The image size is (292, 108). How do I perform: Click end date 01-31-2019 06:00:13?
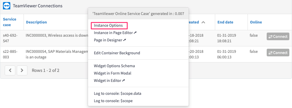pyautogui.click(x=227, y=54)
